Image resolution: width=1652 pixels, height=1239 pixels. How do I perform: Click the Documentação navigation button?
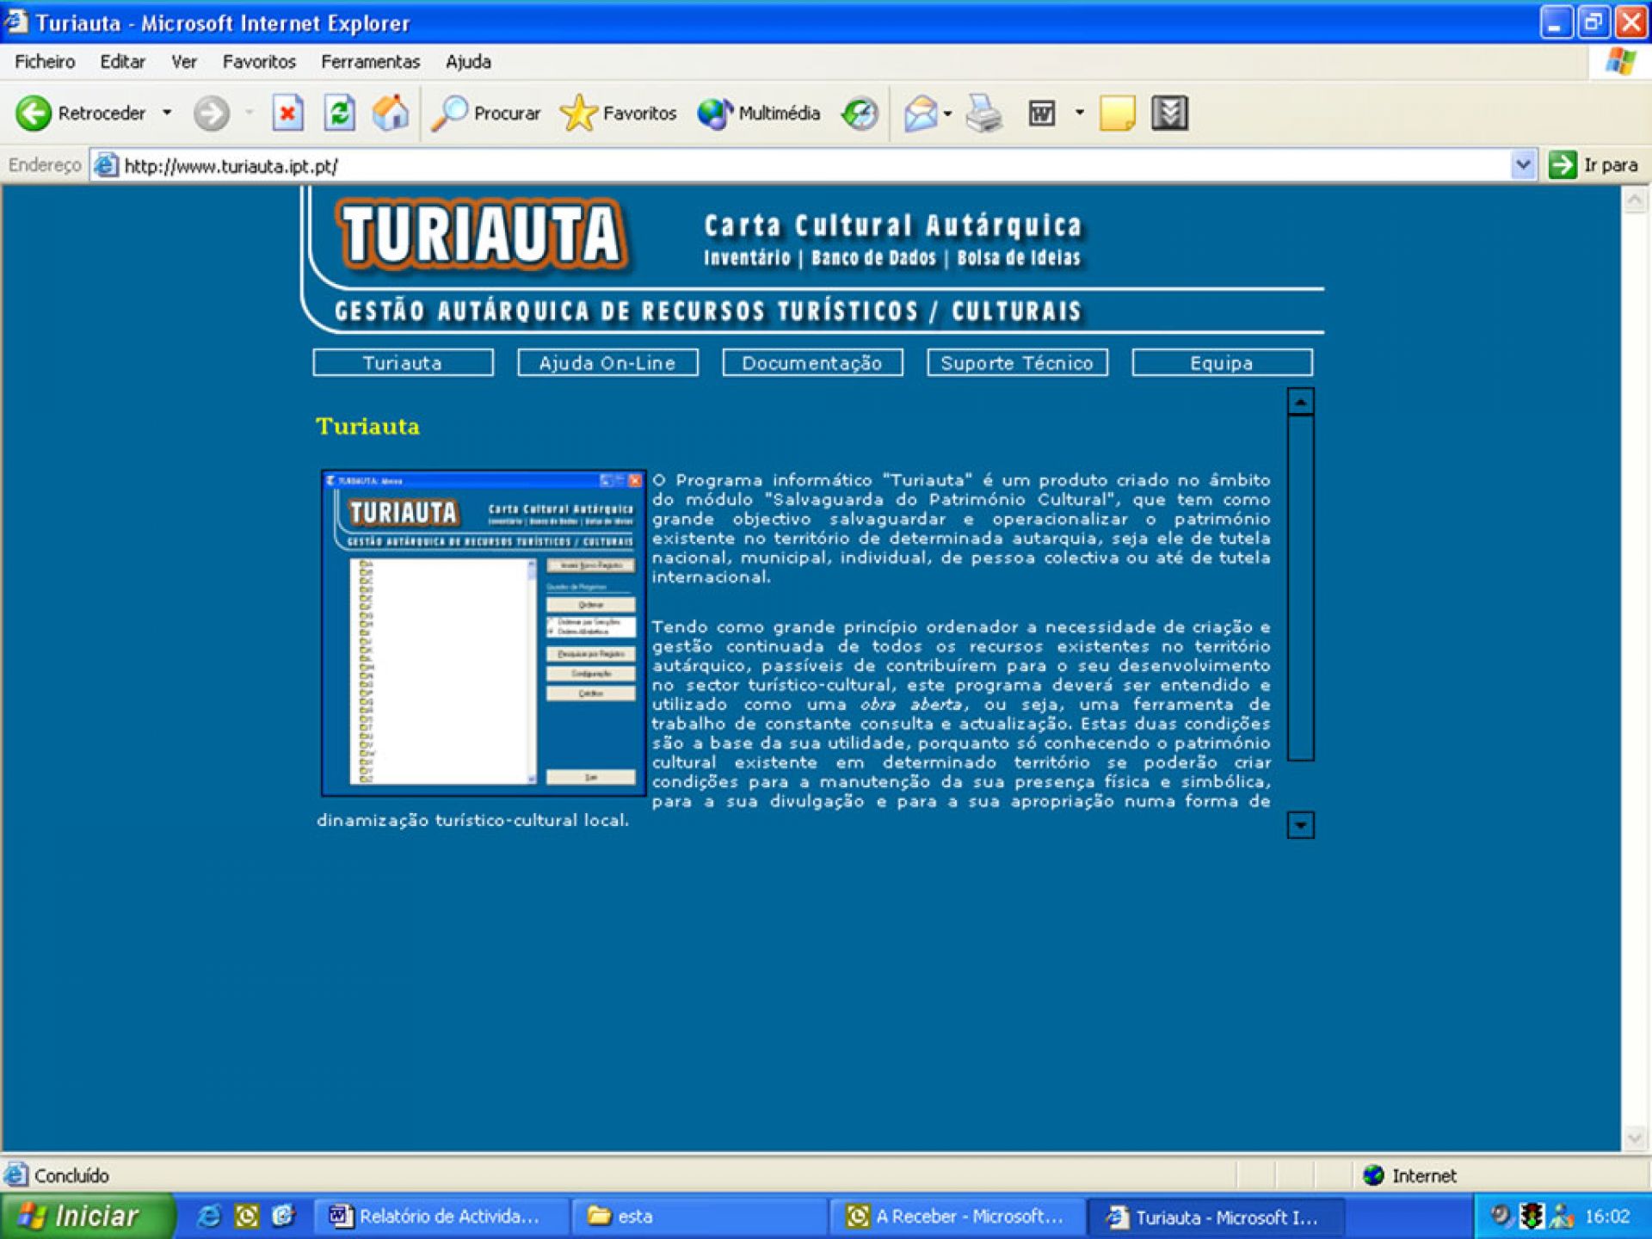[x=812, y=363]
